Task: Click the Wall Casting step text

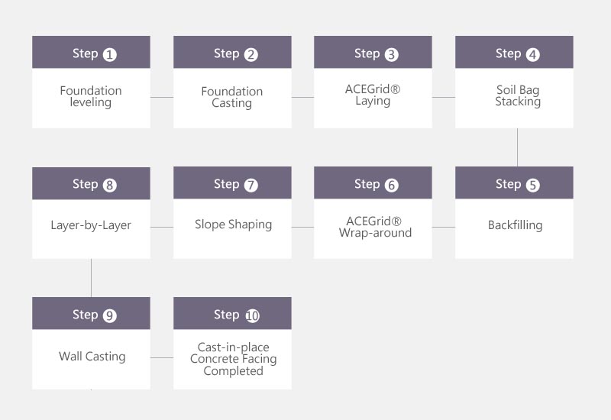Action: point(92,356)
